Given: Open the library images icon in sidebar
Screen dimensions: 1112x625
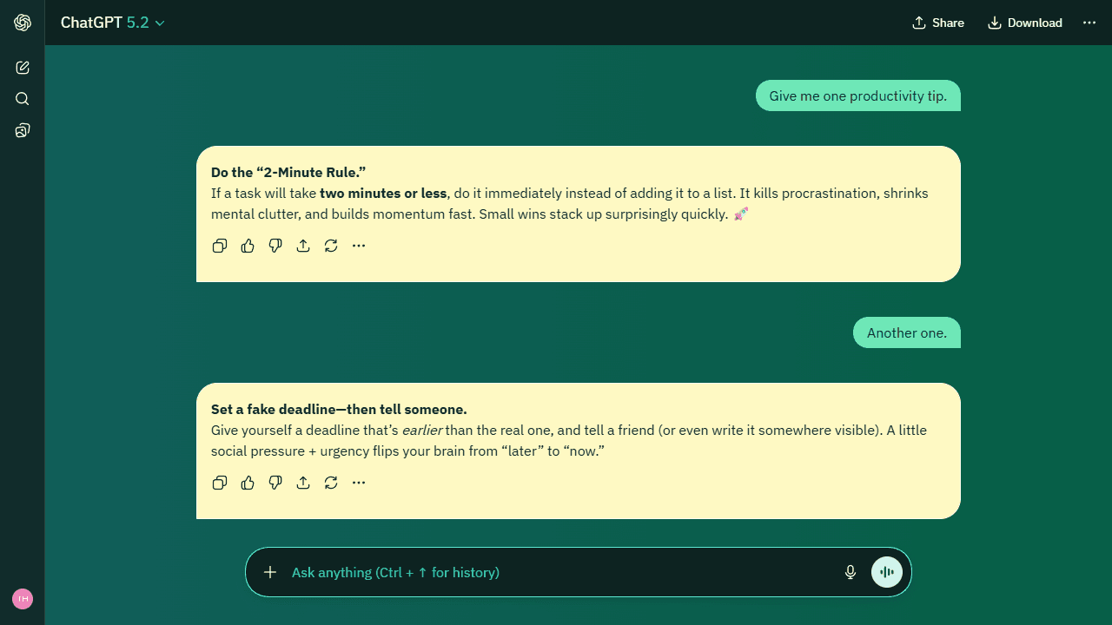Looking at the screenshot, I should click(x=23, y=130).
